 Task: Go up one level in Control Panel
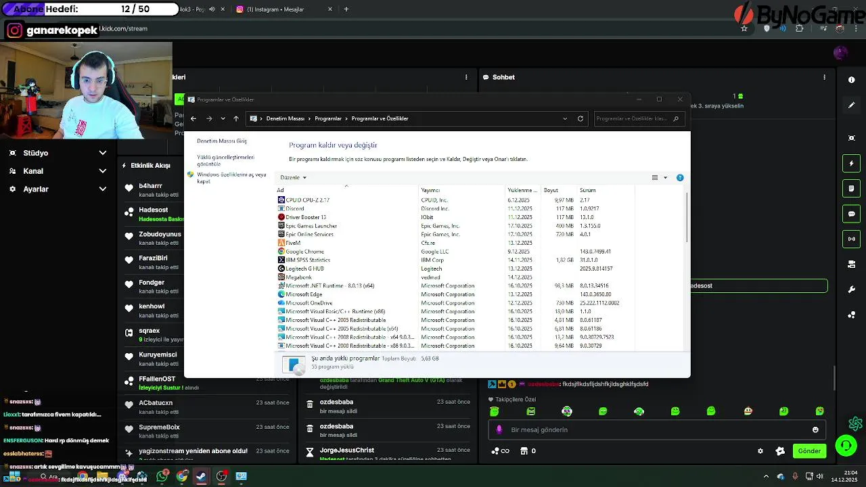(x=236, y=118)
